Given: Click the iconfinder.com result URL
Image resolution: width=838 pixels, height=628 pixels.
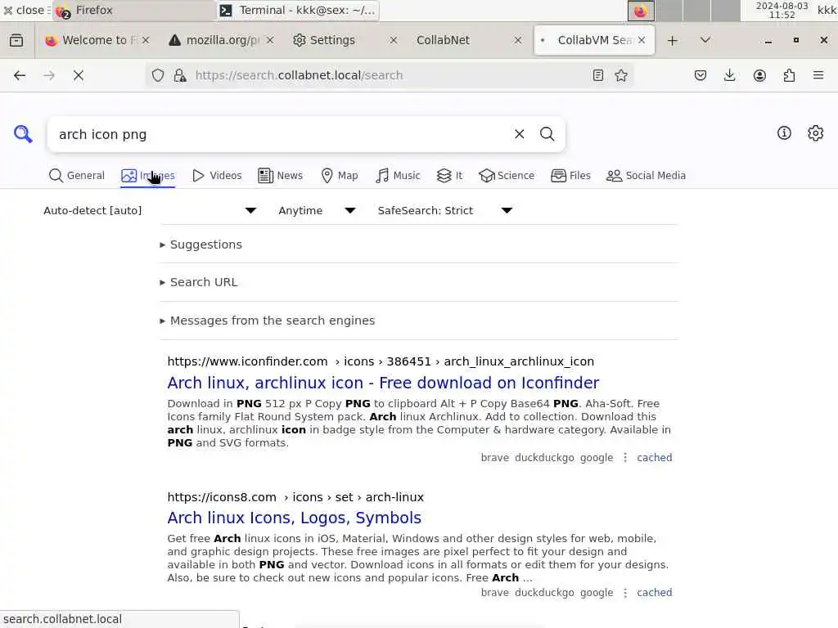Looking at the screenshot, I should (x=381, y=361).
